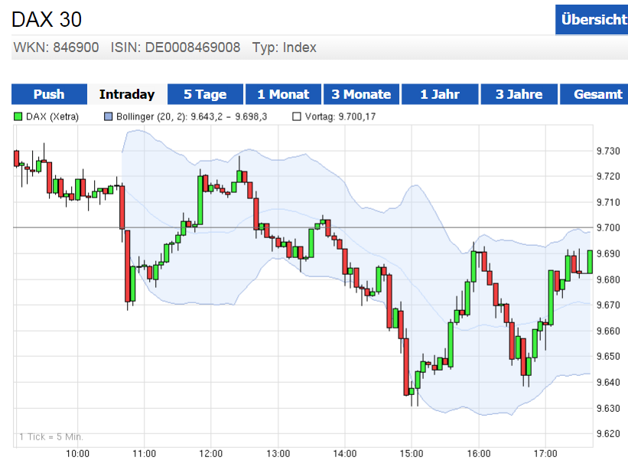Switch to the Intraday tab

pyautogui.click(x=126, y=94)
